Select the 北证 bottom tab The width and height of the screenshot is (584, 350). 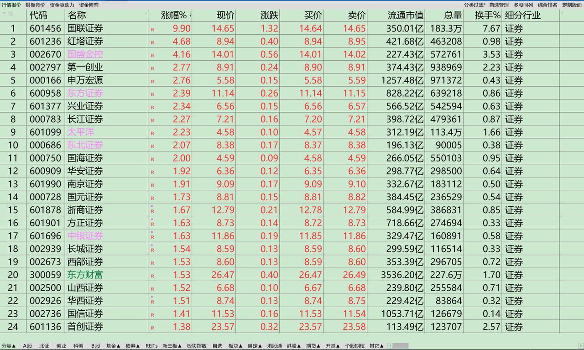(x=44, y=346)
